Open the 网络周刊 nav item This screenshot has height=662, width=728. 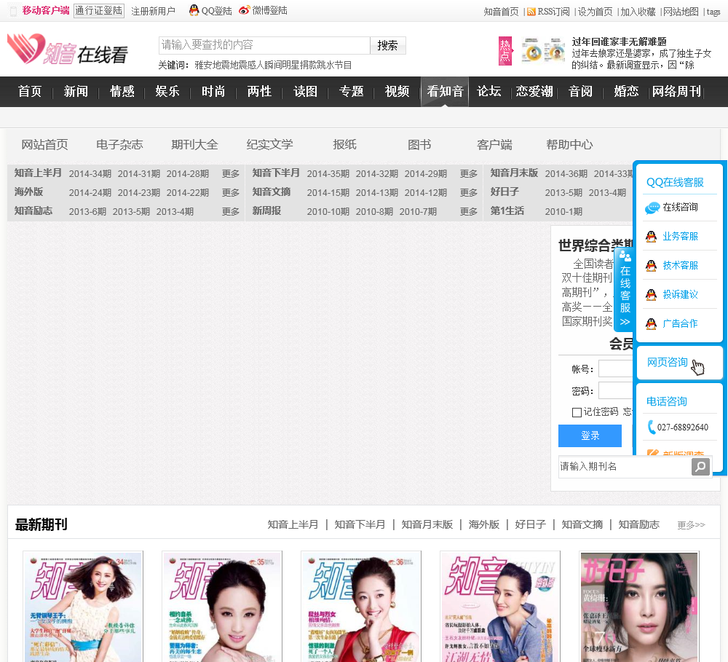pyautogui.click(x=676, y=92)
